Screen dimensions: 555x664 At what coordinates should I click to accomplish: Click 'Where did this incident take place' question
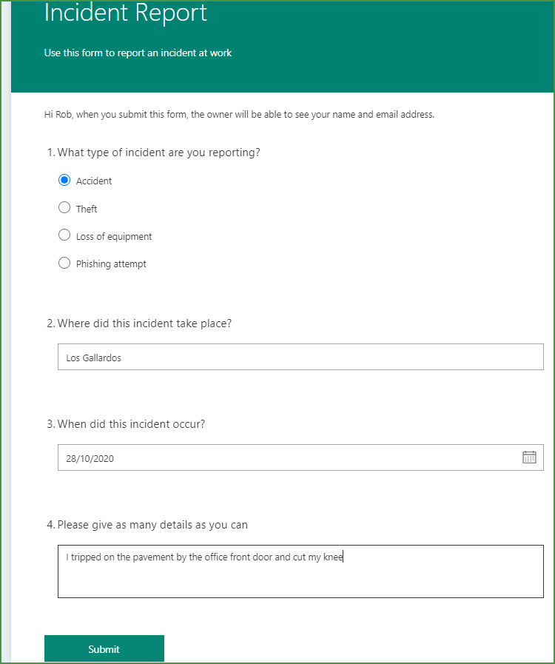coord(144,323)
